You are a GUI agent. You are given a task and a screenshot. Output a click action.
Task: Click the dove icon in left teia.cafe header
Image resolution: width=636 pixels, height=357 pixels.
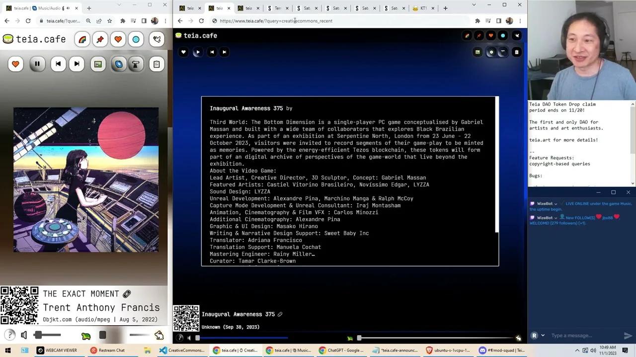(x=157, y=40)
